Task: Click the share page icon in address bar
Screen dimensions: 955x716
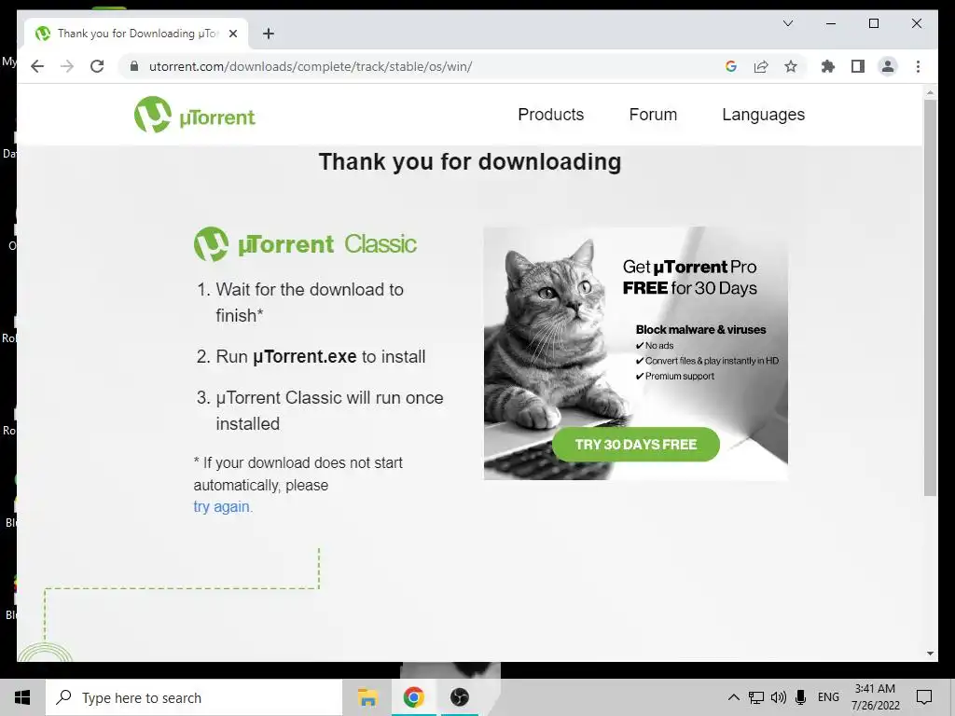Action: click(x=761, y=66)
